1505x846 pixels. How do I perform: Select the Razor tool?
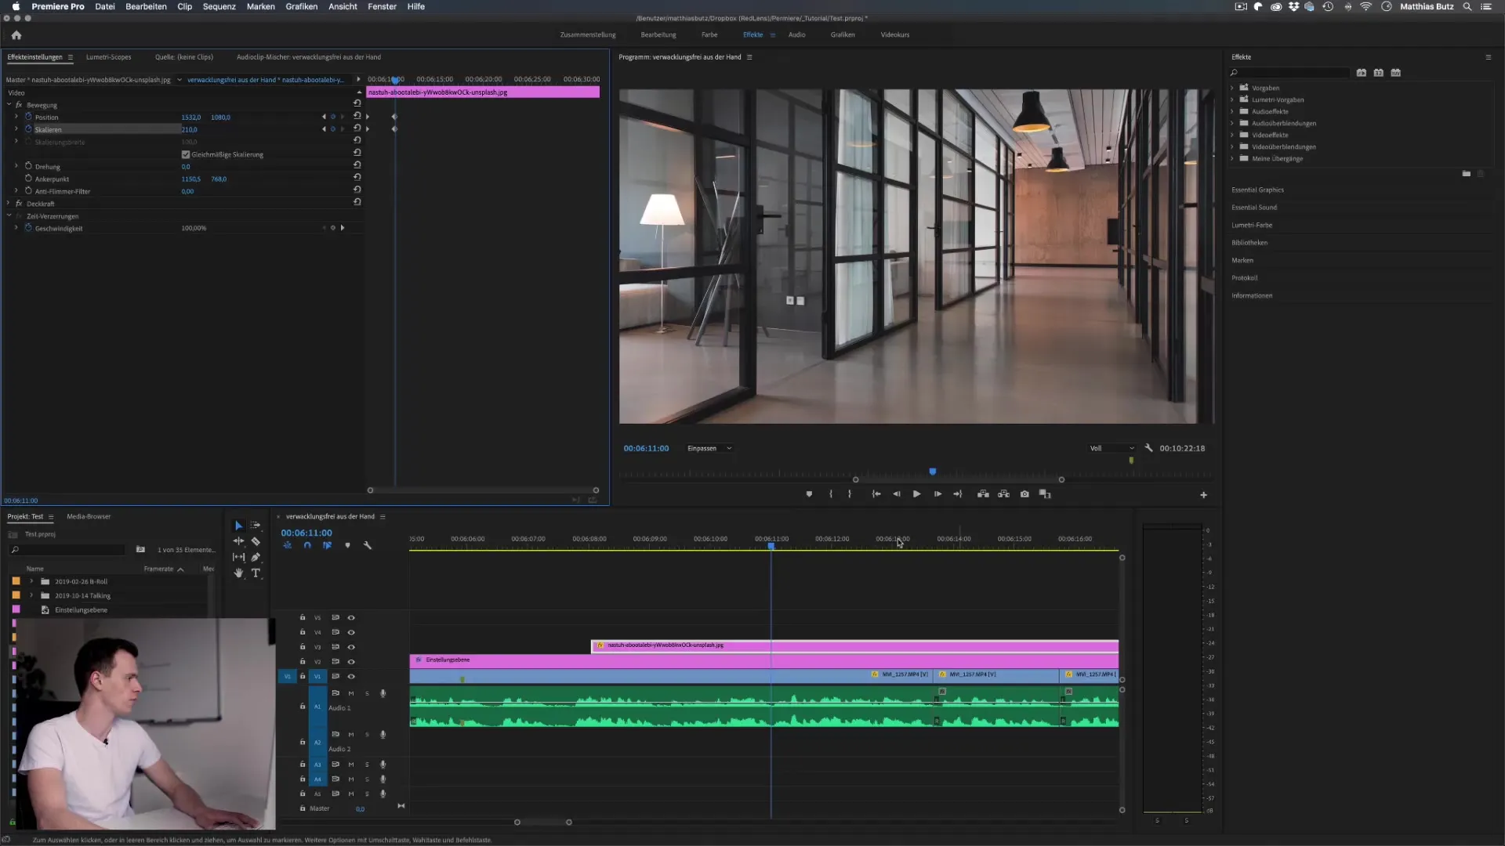(x=256, y=541)
